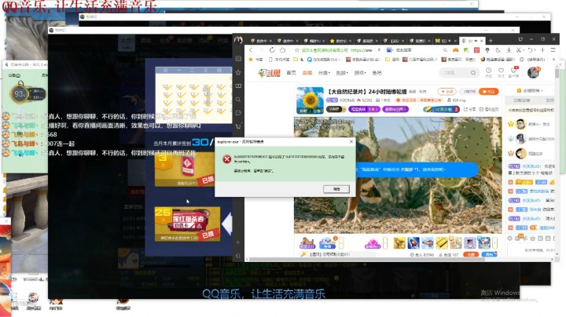This screenshot has height=317, width=566.
Task: Go to the browser home page icon
Action: click(x=283, y=50)
